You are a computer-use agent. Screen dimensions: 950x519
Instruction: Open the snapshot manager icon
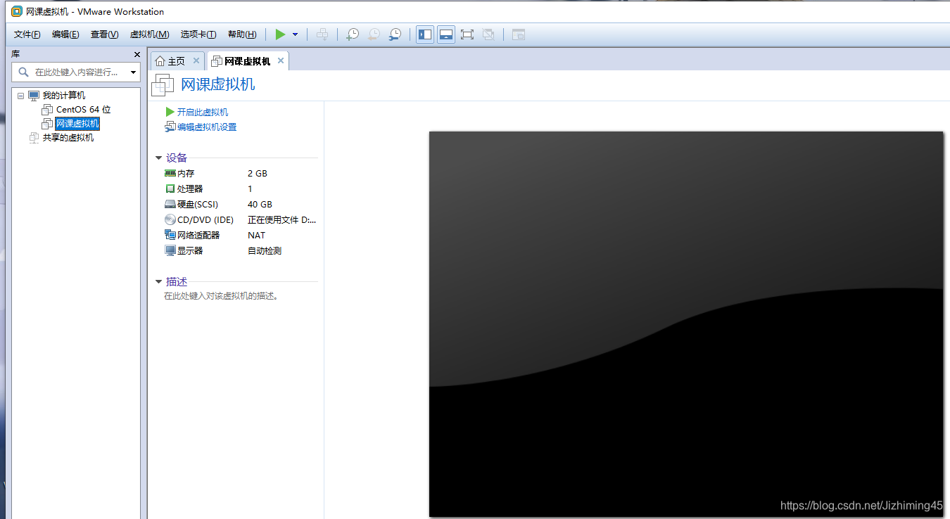tap(395, 34)
